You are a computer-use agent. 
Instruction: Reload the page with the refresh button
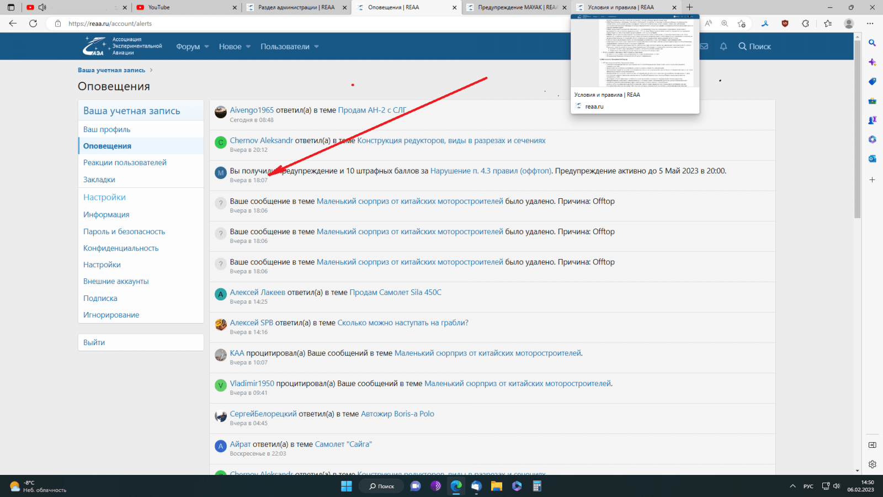pyautogui.click(x=33, y=23)
